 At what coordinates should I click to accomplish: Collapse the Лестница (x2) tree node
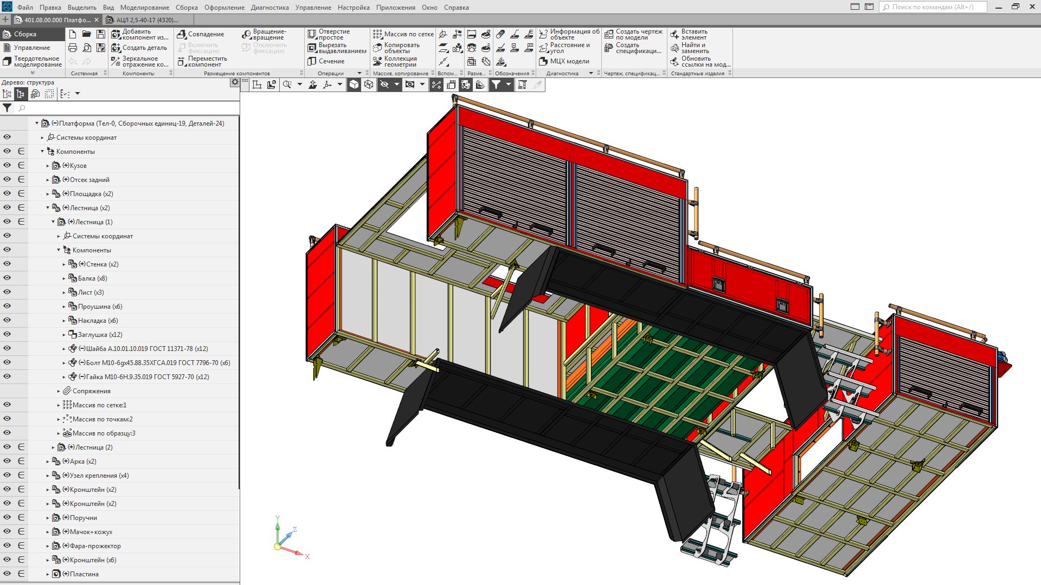[48, 207]
